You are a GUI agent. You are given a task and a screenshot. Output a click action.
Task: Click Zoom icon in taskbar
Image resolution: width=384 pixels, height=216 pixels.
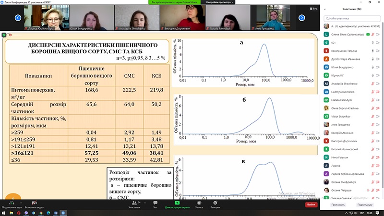tap(63, 213)
